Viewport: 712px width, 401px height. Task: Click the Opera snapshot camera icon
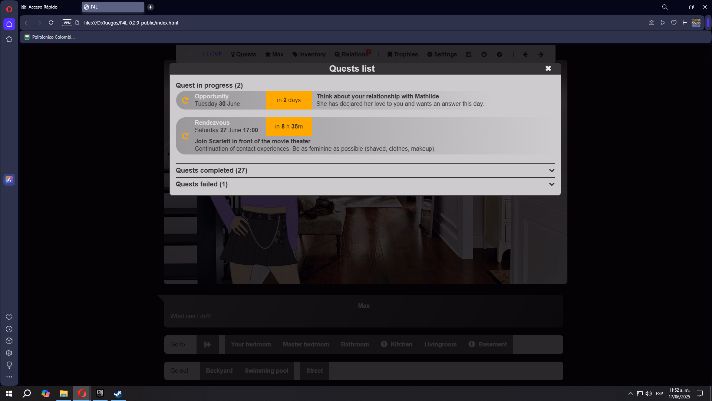pos(652,23)
